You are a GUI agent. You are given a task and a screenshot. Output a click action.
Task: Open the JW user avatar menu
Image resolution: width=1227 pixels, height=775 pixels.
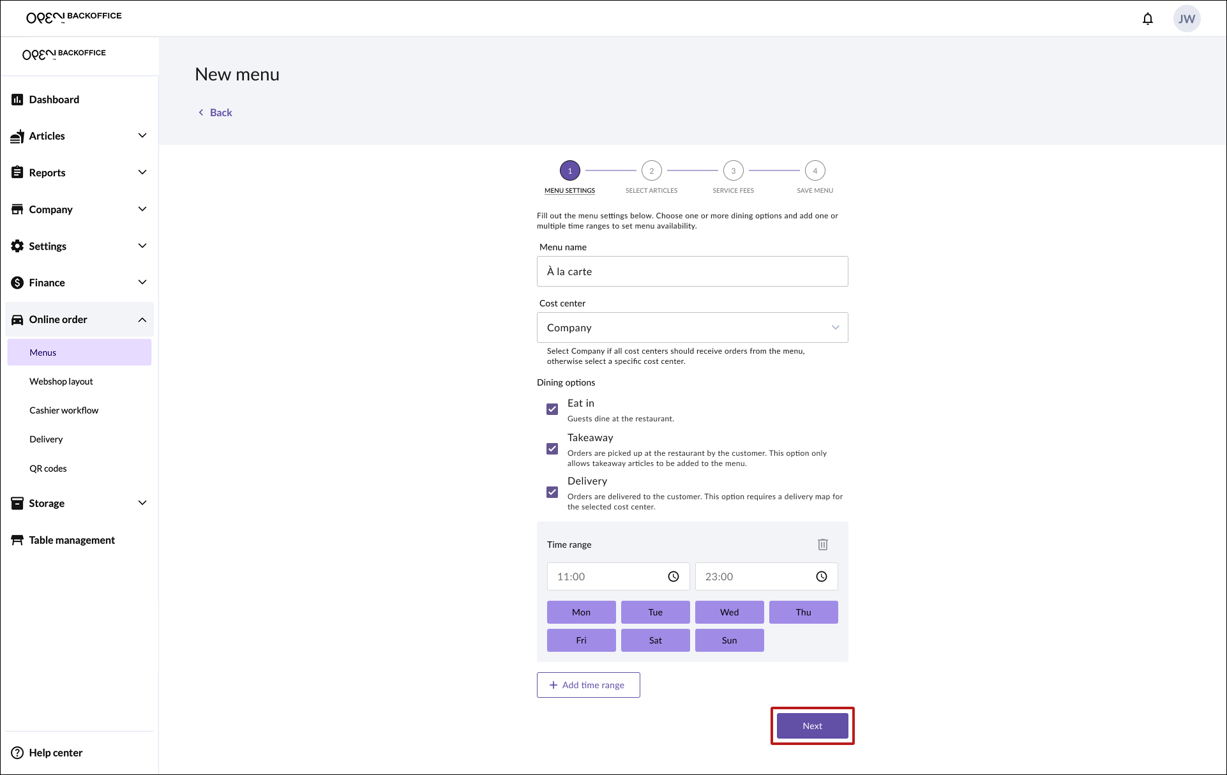click(1186, 19)
